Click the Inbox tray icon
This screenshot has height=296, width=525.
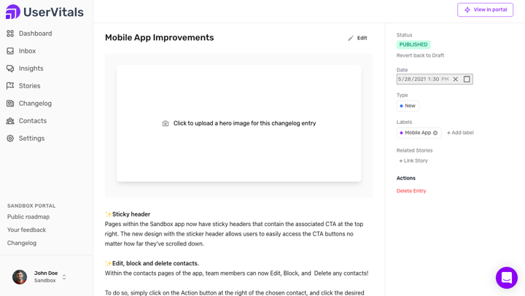point(10,51)
